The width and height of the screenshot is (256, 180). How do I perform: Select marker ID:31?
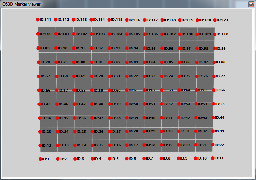(179, 131)
